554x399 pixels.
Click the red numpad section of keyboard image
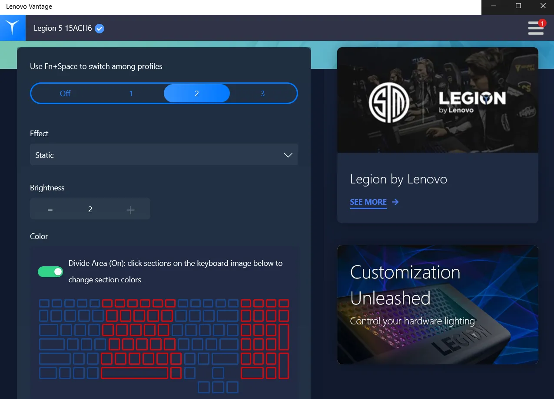point(265,339)
